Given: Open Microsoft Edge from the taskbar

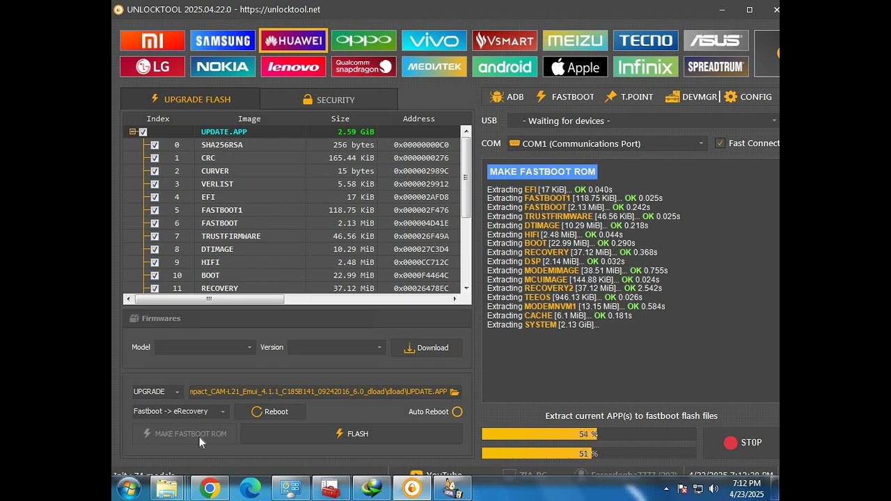Looking at the screenshot, I should tap(250, 488).
